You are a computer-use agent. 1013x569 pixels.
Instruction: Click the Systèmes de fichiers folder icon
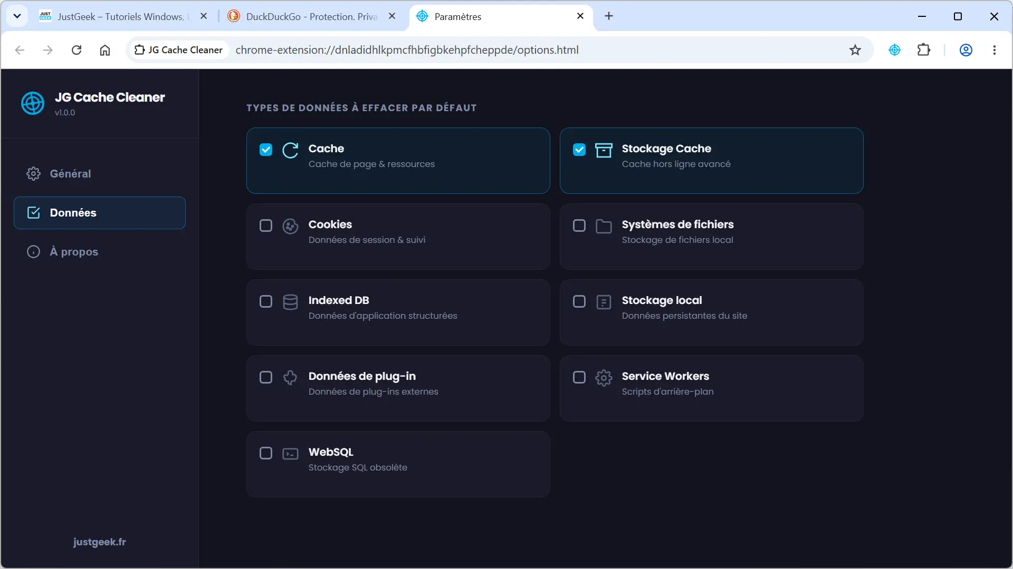pyautogui.click(x=604, y=226)
